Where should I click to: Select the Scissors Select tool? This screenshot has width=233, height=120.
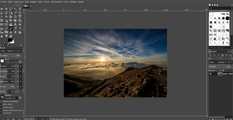pyautogui.click(x=2, y=13)
